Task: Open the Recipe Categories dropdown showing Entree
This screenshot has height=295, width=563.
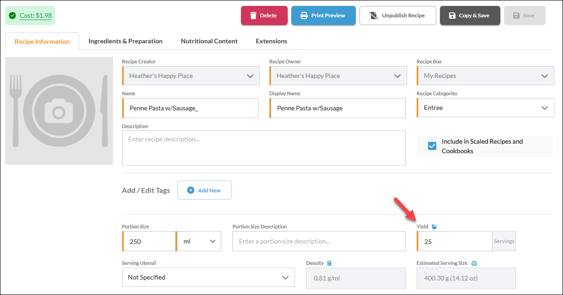Action: pos(485,108)
